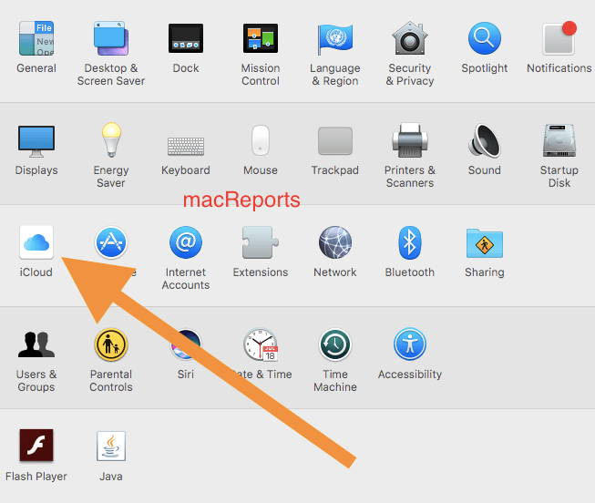This screenshot has height=503, width=595.
Task: Open Spotlight preferences
Action: [485, 38]
